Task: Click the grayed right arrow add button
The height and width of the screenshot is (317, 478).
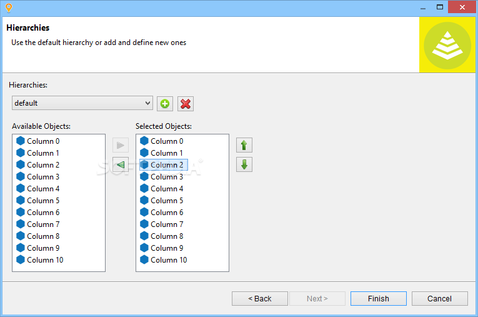Action: click(121, 145)
